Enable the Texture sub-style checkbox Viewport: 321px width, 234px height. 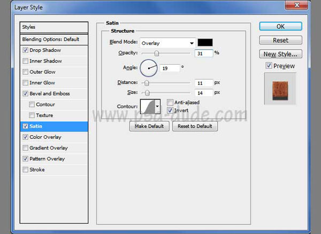[x=32, y=115]
